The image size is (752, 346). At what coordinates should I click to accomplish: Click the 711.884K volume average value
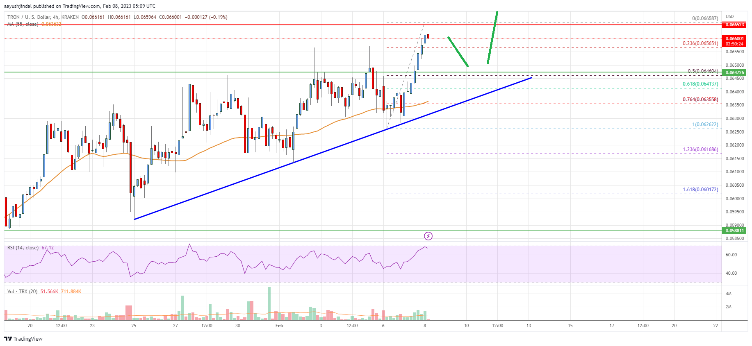71,292
